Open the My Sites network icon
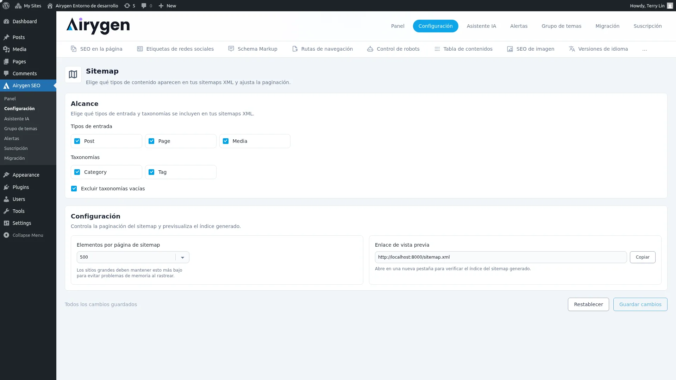This screenshot has height=380, width=676. [18, 6]
